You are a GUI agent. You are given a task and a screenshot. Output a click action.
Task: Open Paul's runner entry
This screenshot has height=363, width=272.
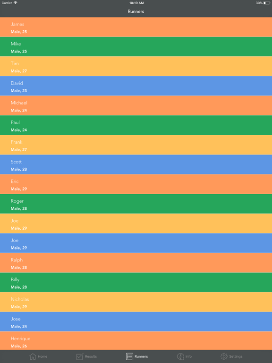point(136,125)
